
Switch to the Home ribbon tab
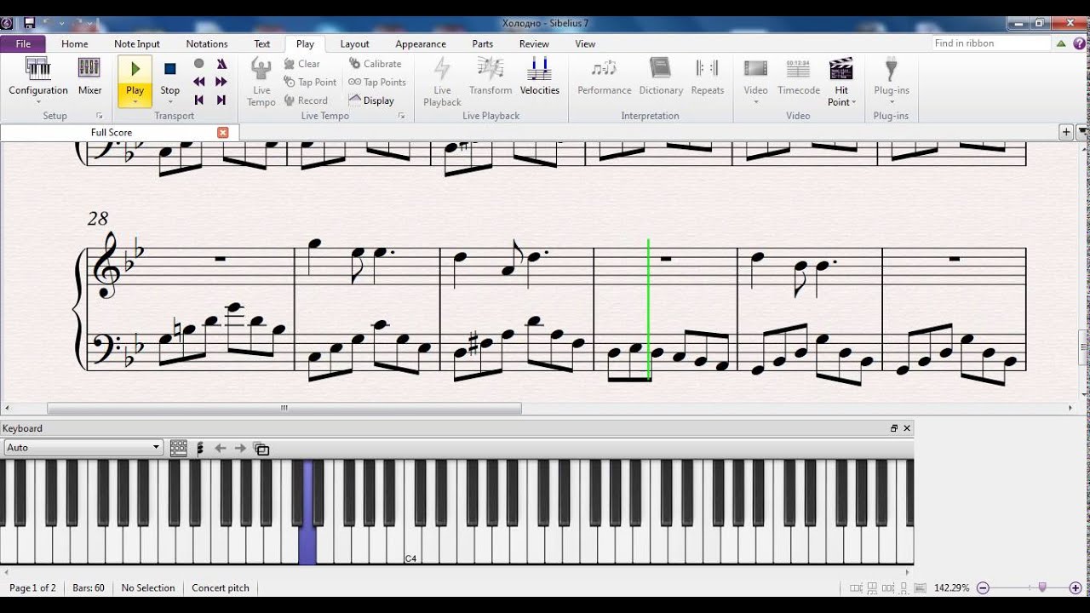coord(74,43)
